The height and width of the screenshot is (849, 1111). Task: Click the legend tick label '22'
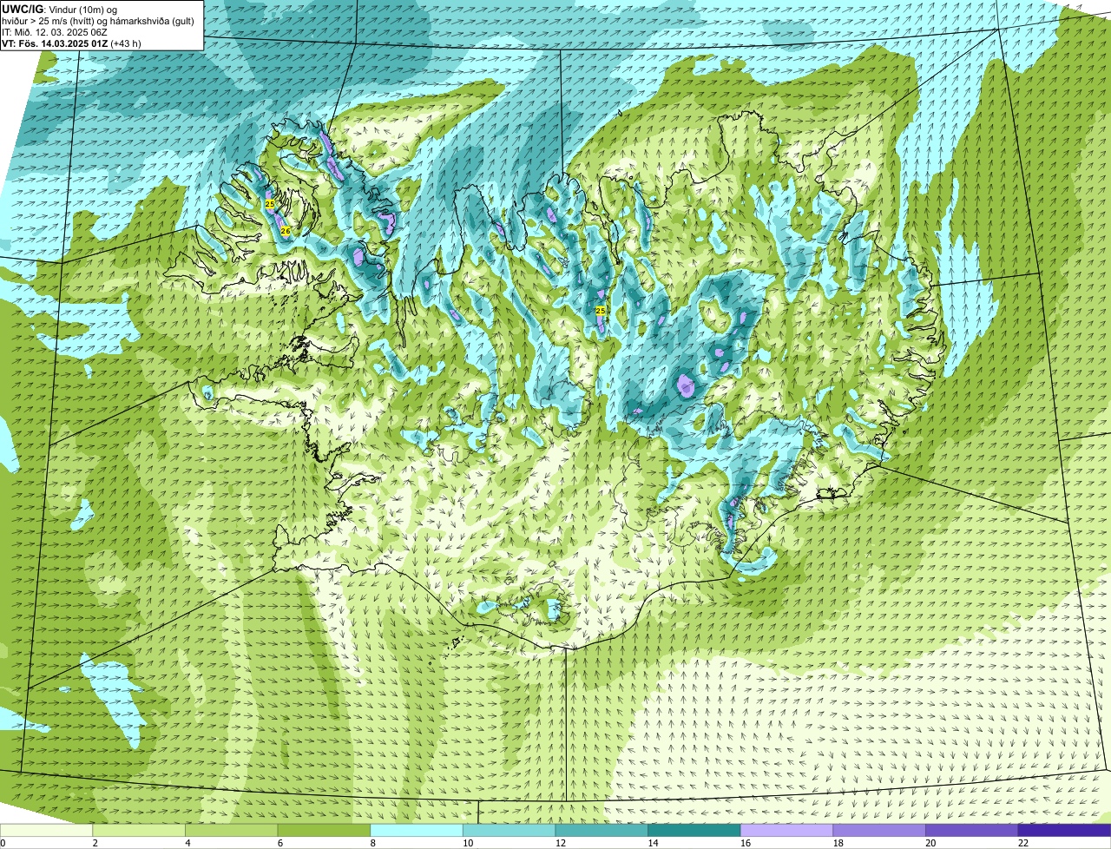(x=1023, y=843)
